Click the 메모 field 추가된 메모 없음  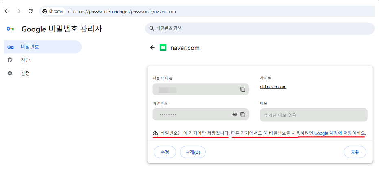(313, 115)
